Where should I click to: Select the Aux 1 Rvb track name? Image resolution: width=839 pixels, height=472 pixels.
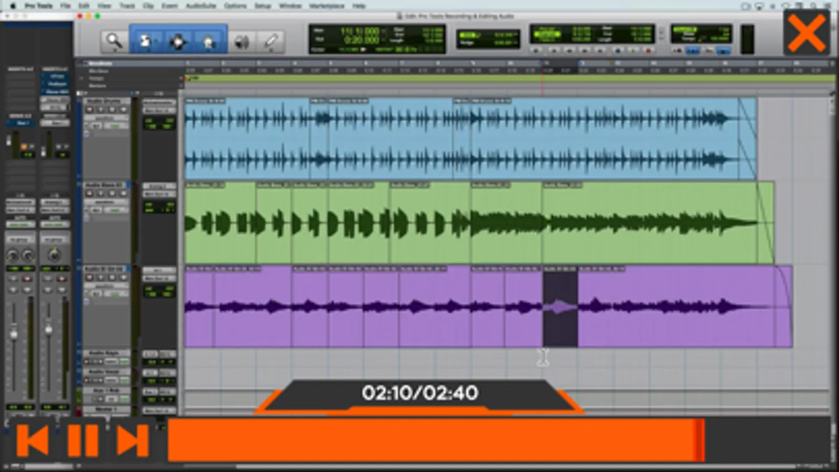coord(105,390)
